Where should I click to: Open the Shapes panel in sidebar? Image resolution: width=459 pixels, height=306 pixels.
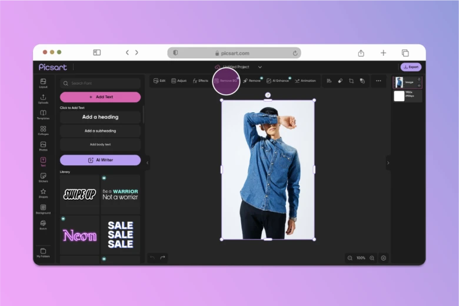pyautogui.click(x=43, y=192)
